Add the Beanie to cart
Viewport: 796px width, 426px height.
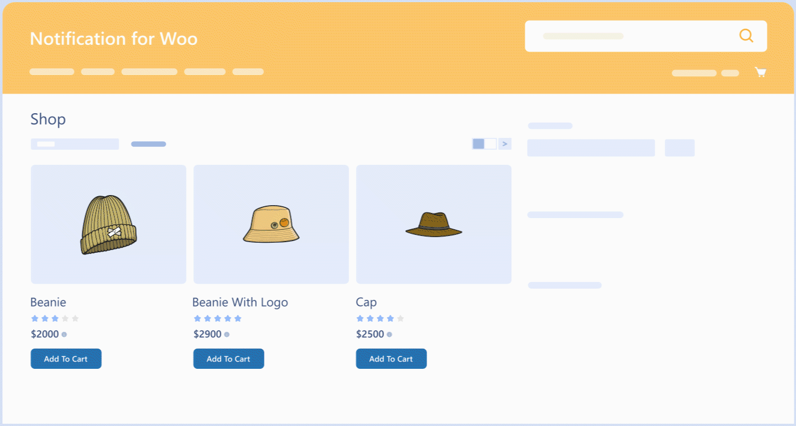point(66,359)
